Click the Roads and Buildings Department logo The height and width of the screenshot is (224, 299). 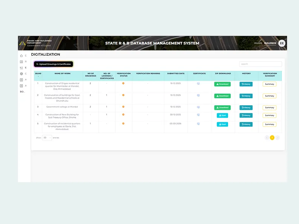point(22,43)
